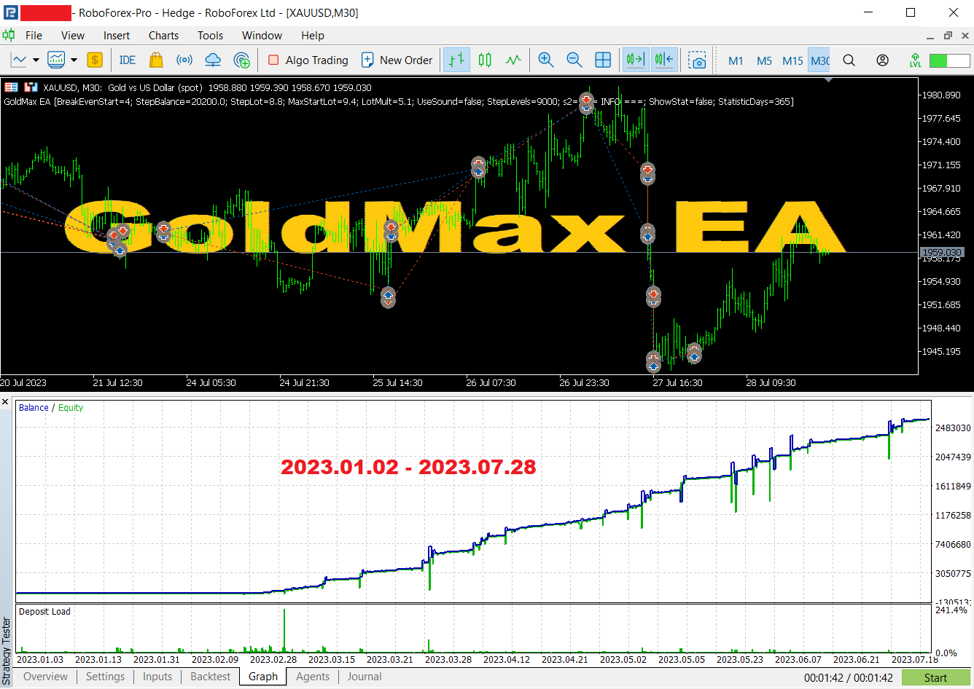This screenshot has width=974, height=689.
Task: Open the Window menu
Action: [x=262, y=35]
